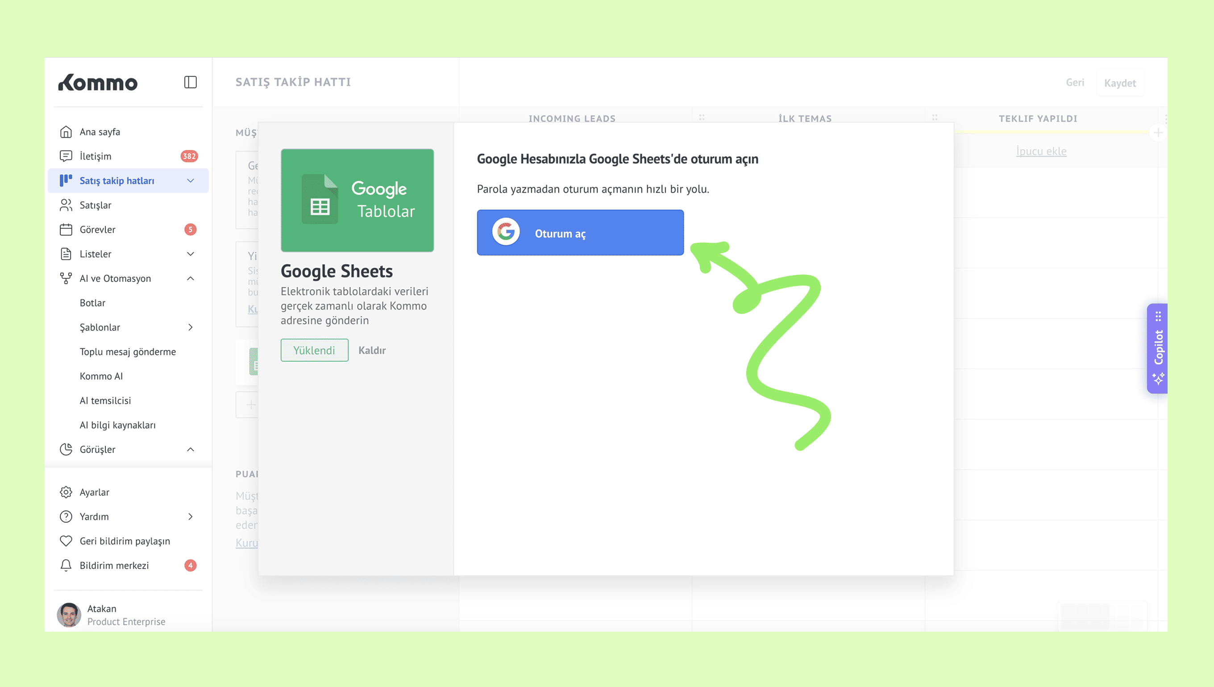Click Bildirim merkezi bell icon
Image resolution: width=1214 pixels, height=687 pixels.
[x=66, y=565]
